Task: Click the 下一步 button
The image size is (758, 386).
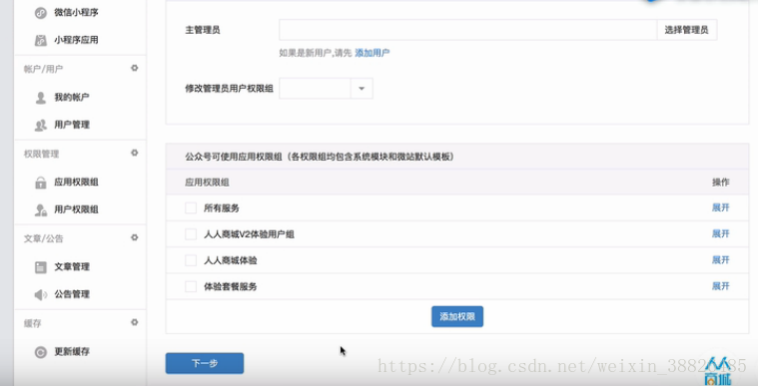Action: [205, 363]
